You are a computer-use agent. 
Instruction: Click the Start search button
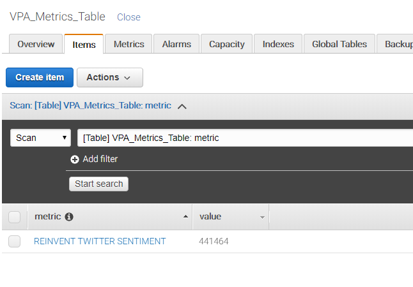tap(98, 184)
